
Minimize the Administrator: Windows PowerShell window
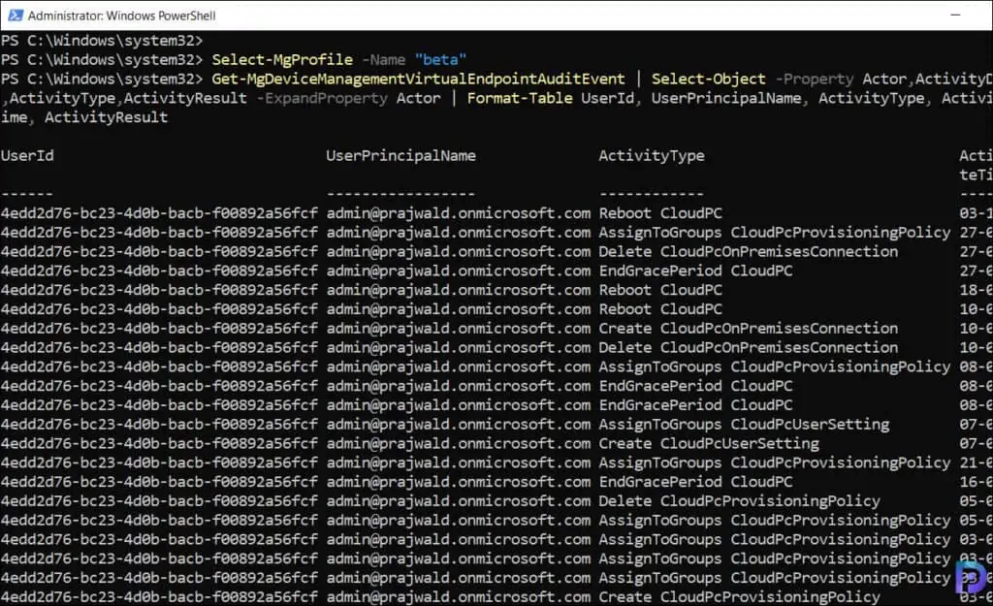click(955, 15)
